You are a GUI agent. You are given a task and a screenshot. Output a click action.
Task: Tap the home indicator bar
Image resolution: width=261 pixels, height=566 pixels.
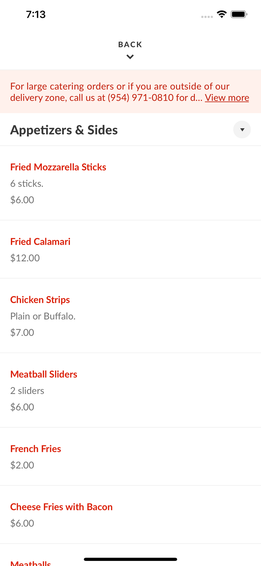click(x=130, y=559)
